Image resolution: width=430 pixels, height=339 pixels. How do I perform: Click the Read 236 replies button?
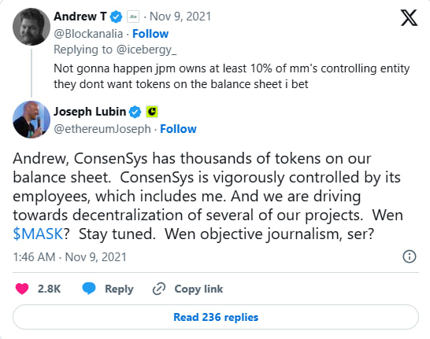pos(216,317)
